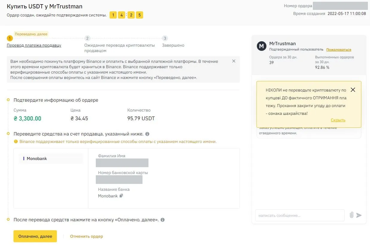Select step 2 'Ожидание перевода криптовалюты продавцом'
This screenshot has height=250, width=370.
coord(119,48)
